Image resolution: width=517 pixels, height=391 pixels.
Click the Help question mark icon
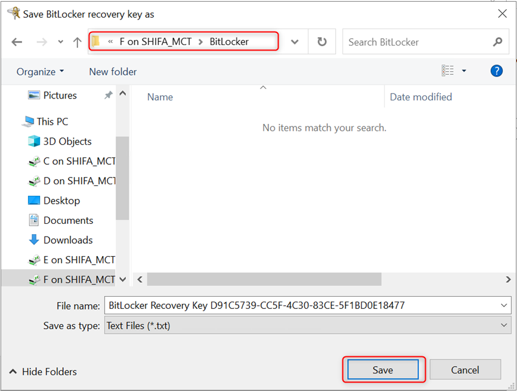pos(496,71)
